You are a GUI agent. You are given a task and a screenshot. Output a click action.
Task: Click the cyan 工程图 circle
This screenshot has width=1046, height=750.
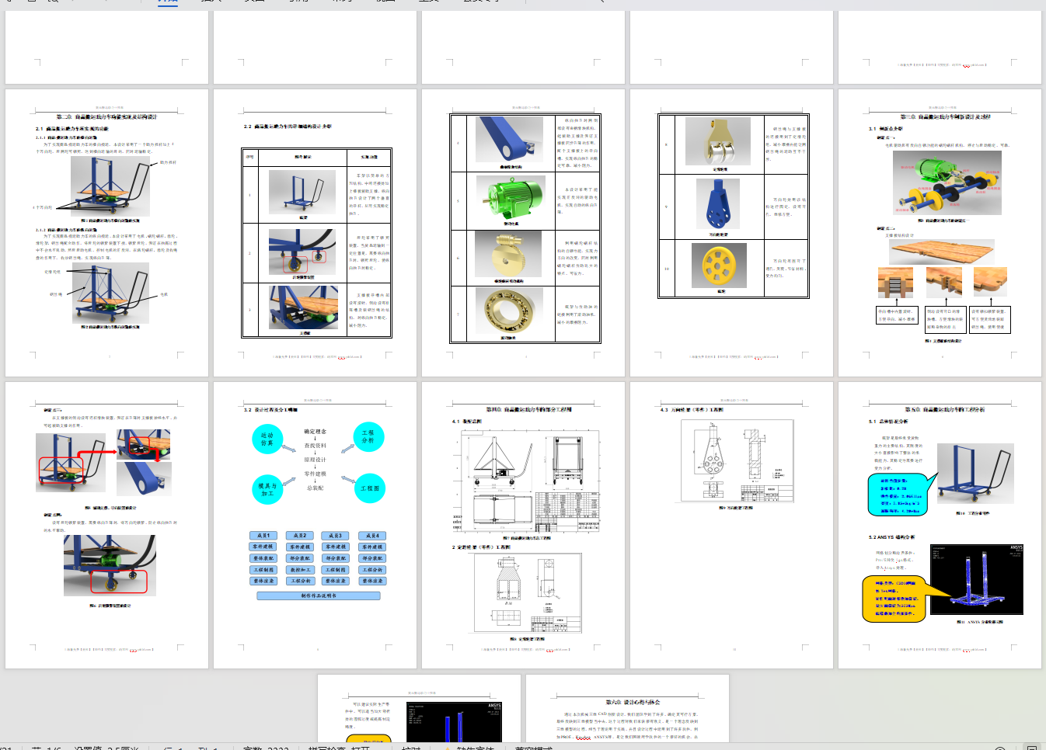[x=370, y=488]
